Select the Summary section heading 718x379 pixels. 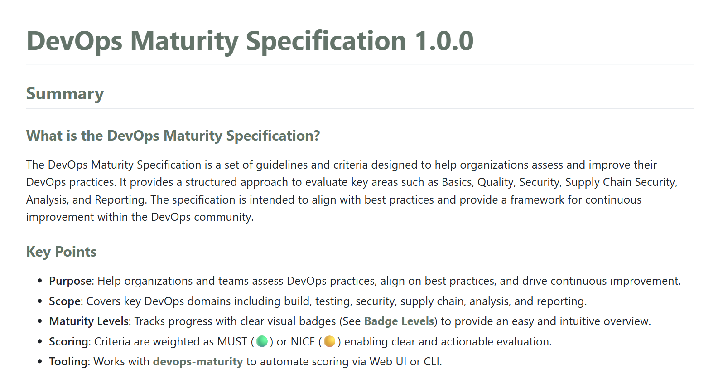tap(65, 93)
